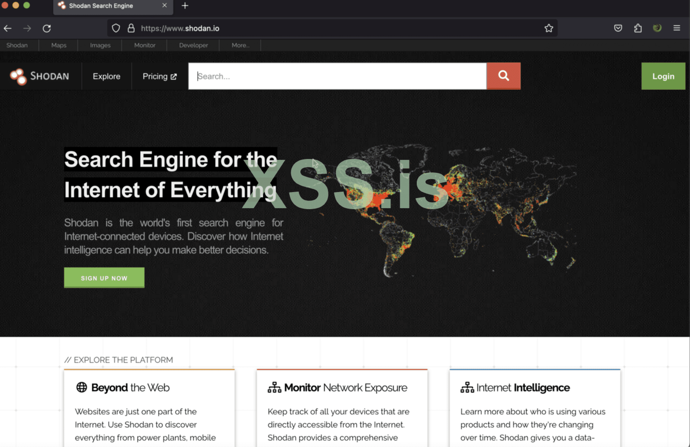
Task: Bookmark page with the star icon
Action: tap(548, 28)
